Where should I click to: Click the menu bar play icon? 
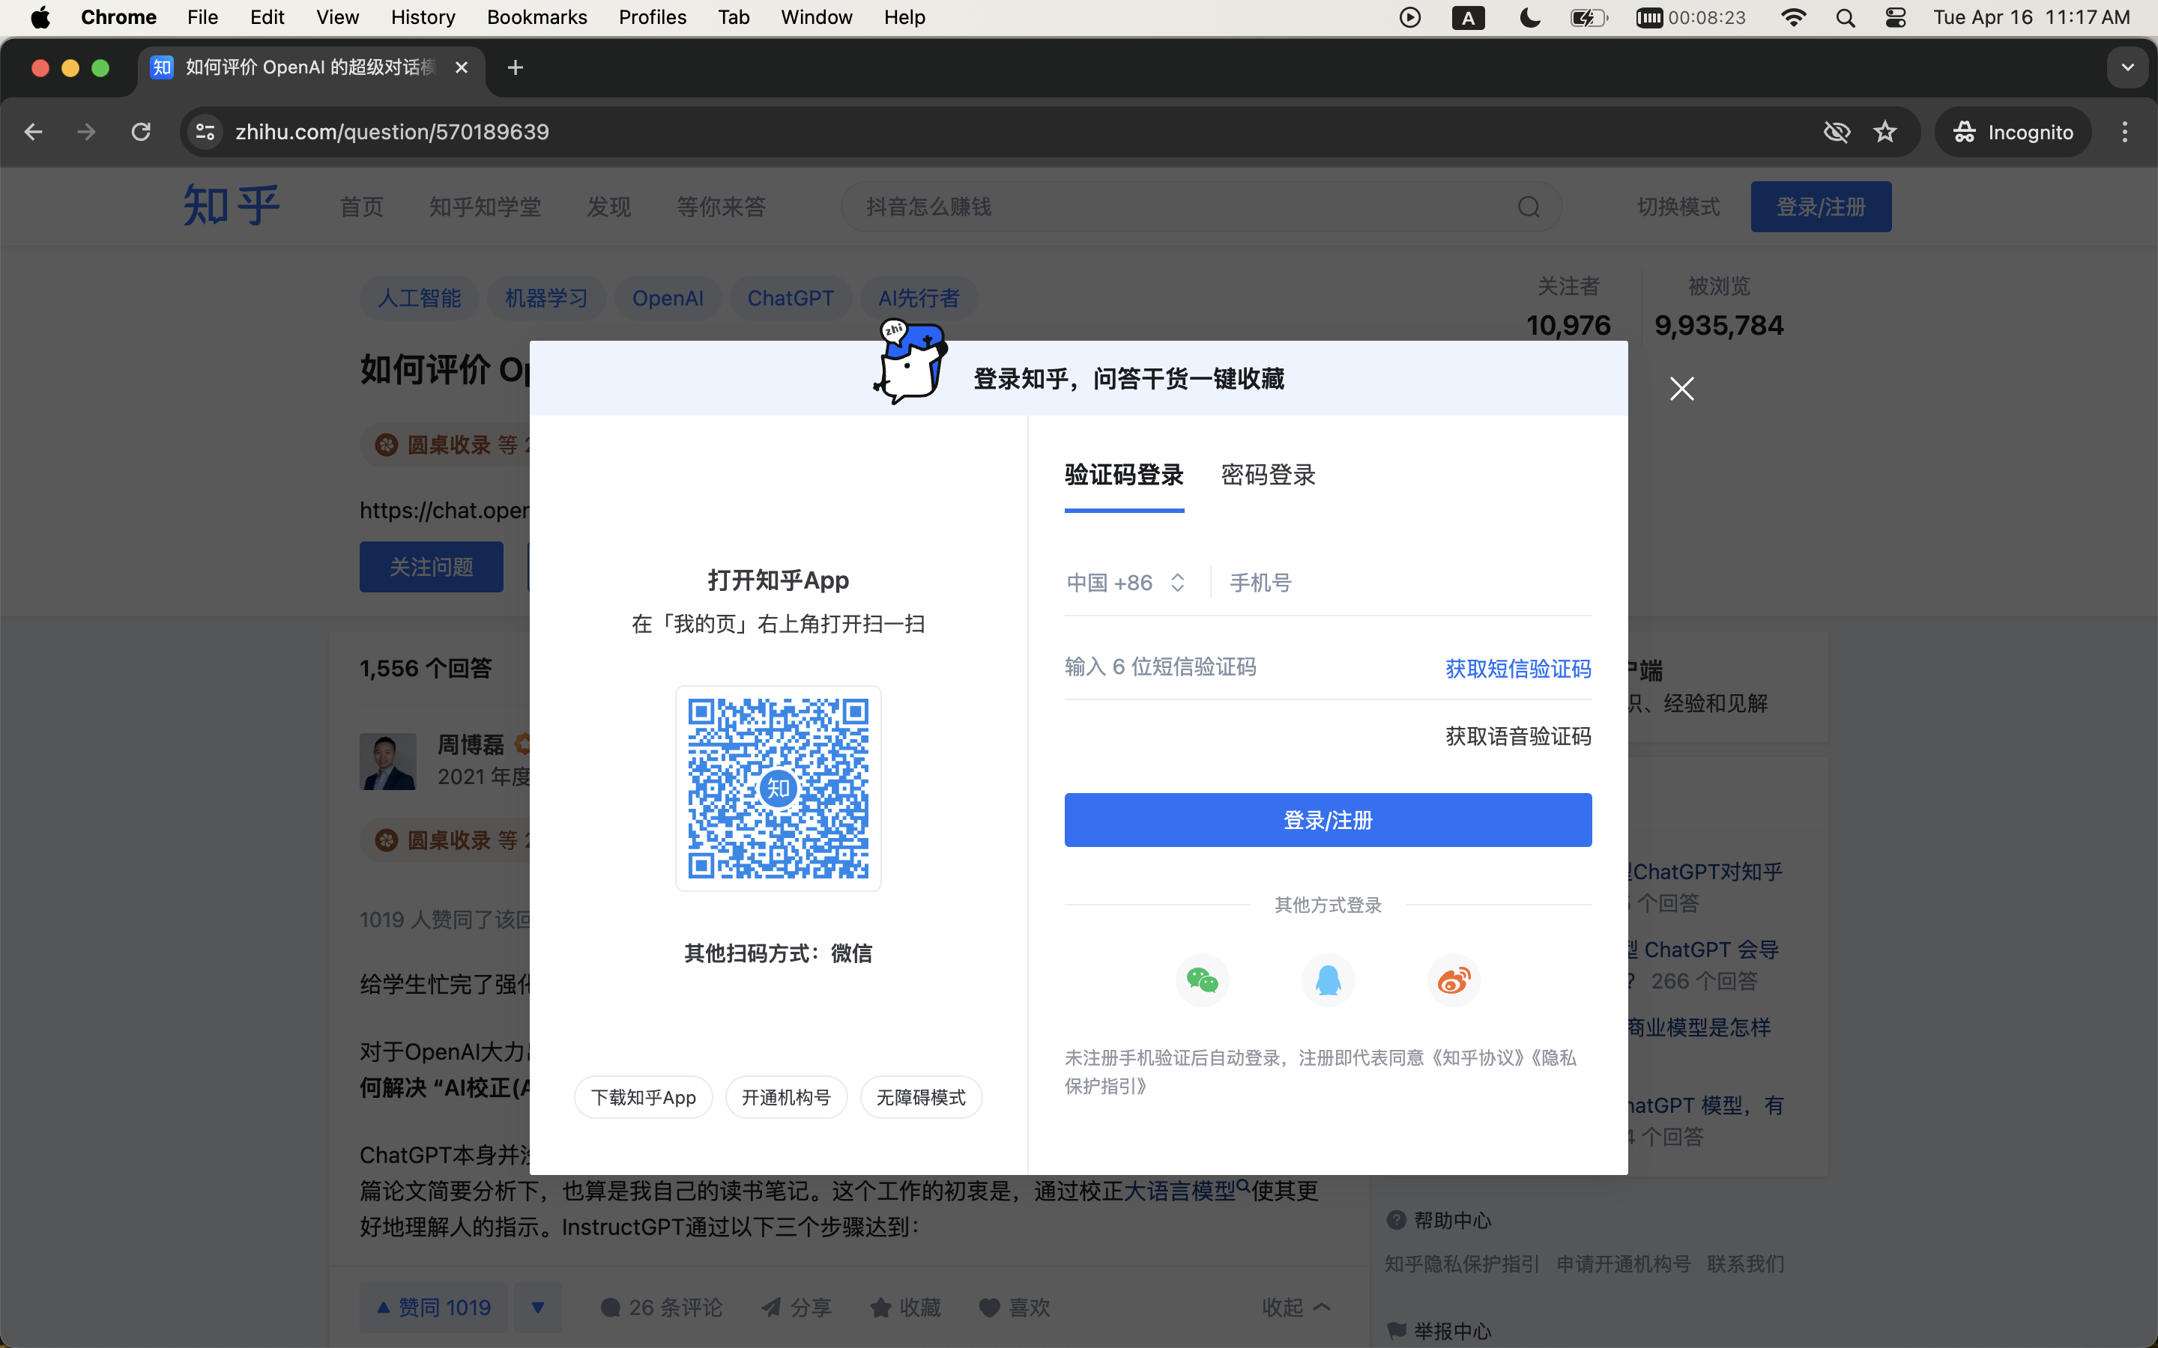pyautogui.click(x=1410, y=17)
